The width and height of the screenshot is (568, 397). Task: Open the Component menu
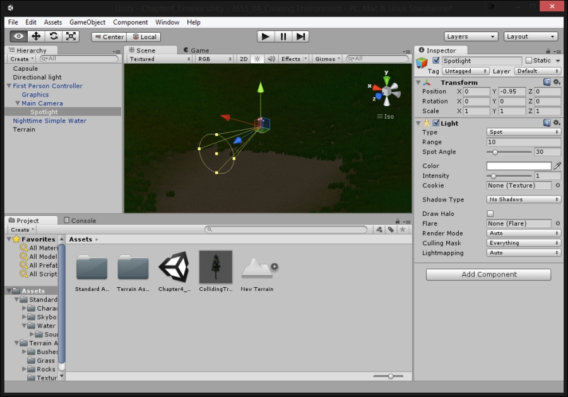tap(131, 22)
